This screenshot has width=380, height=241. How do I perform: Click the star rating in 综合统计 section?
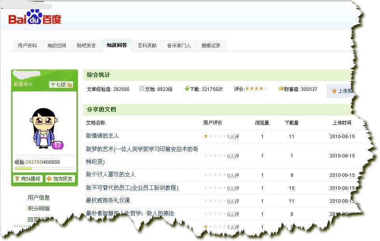(256, 89)
